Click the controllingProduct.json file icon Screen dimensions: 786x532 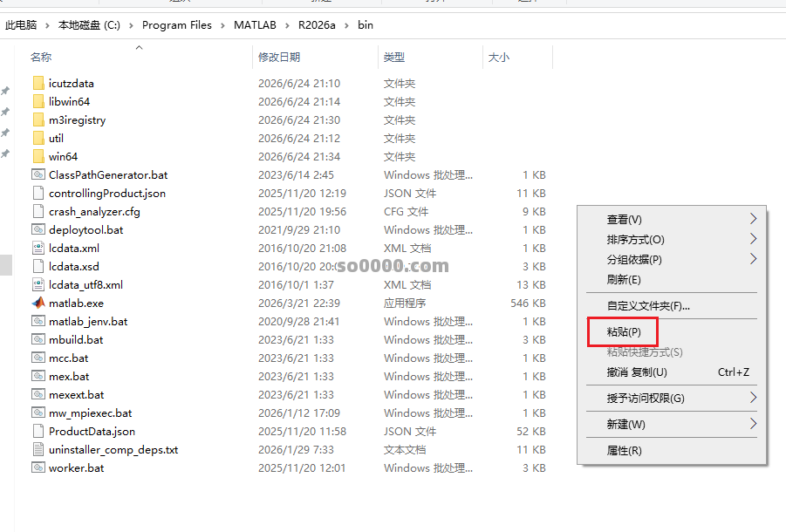(x=38, y=194)
